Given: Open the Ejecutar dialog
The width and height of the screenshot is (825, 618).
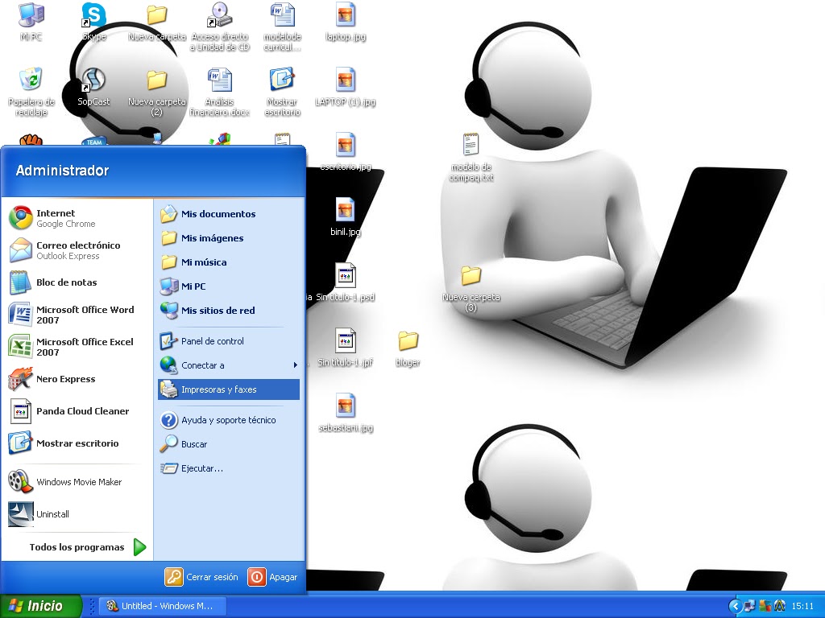Looking at the screenshot, I should click(x=228, y=468).
